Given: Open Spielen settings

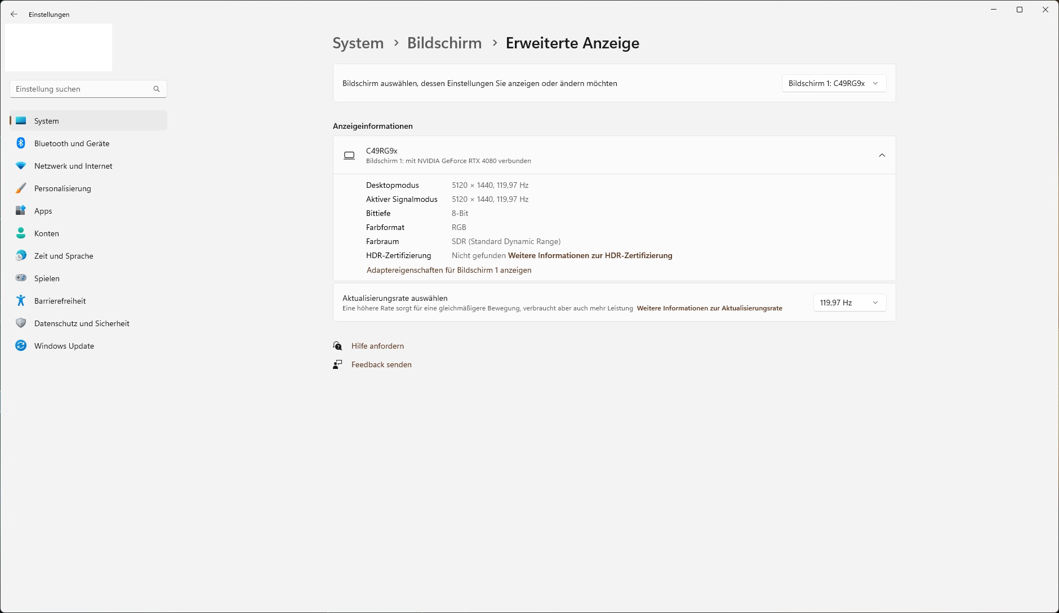Looking at the screenshot, I should pyautogui.click(x=88, y=278).
